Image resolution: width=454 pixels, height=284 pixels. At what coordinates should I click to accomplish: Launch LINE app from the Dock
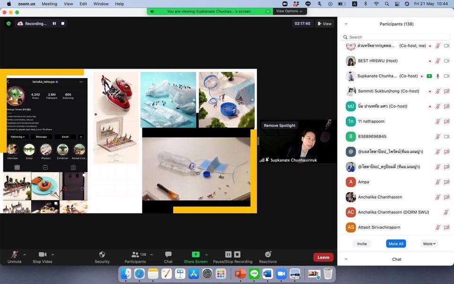coord(254,274)
